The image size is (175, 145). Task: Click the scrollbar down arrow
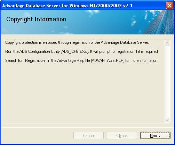click(167, 120)
